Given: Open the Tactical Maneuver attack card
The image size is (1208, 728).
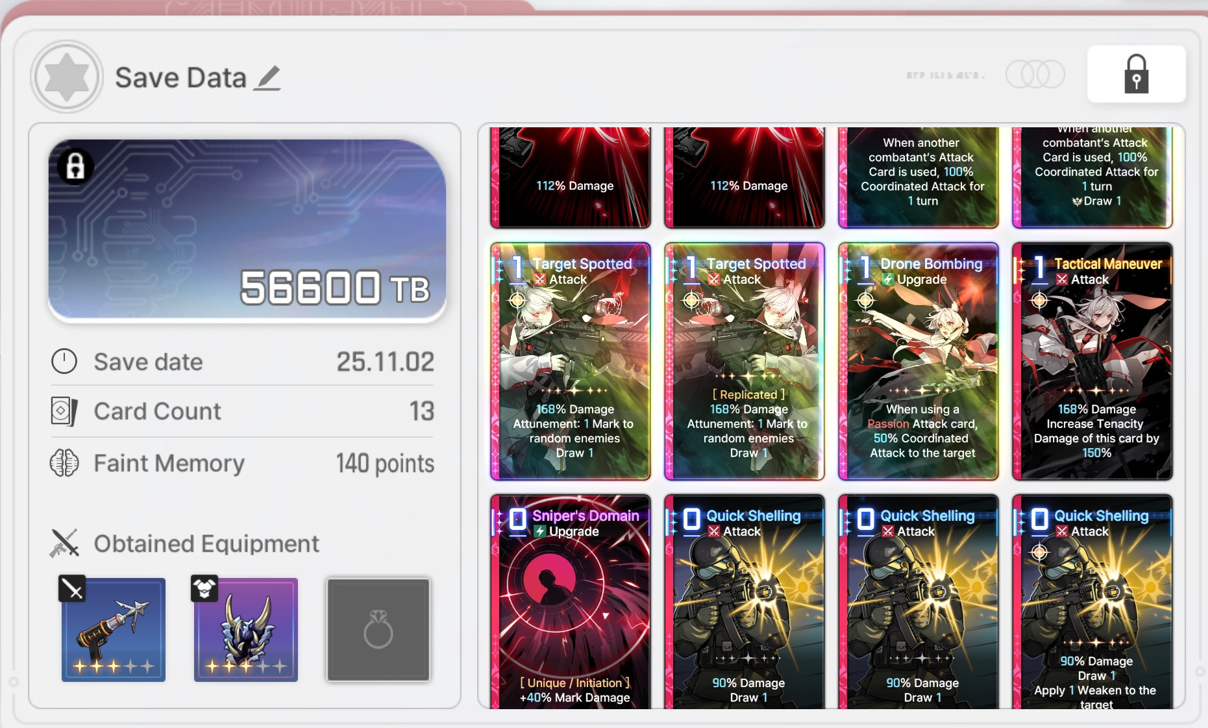Looking at the screenshot, I should (1092, 362).
